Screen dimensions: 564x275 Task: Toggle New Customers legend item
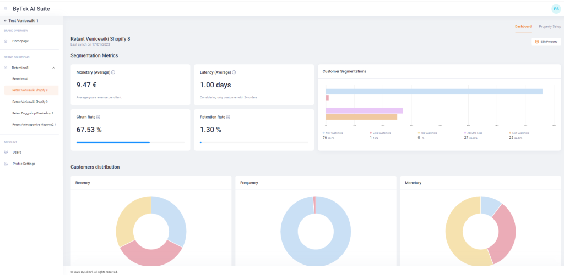click(334, 133)
